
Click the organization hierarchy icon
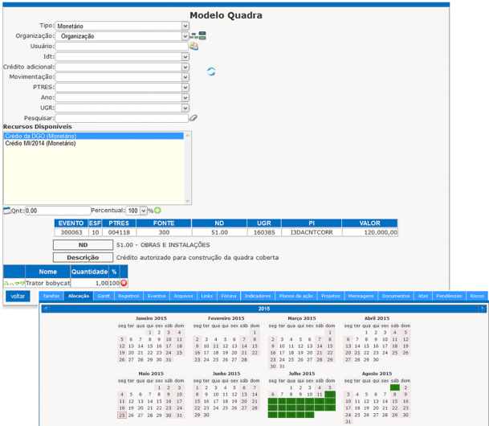(198, 35)
